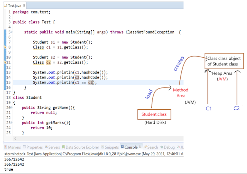The width and height of the screenshot is (247, 174).
Task: Click the editor's scroll left arrow
Action: [15, 139]
